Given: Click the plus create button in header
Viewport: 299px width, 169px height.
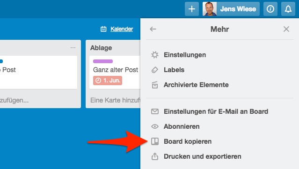Looking at the screenshot, I should 192,9.
